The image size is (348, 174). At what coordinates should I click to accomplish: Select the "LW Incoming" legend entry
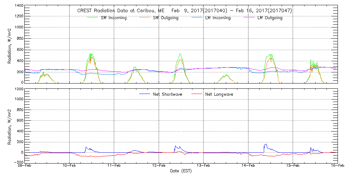point(218,18)
